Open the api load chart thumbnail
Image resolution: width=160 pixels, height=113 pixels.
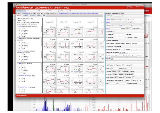click(91, 45)
